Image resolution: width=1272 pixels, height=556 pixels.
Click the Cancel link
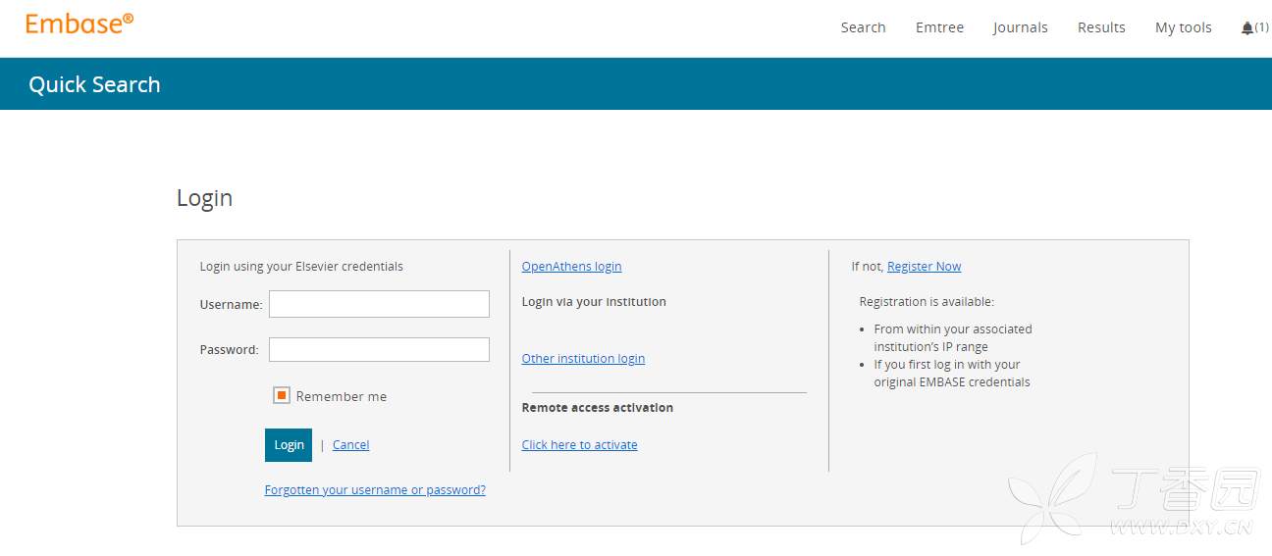pos(350,445)
